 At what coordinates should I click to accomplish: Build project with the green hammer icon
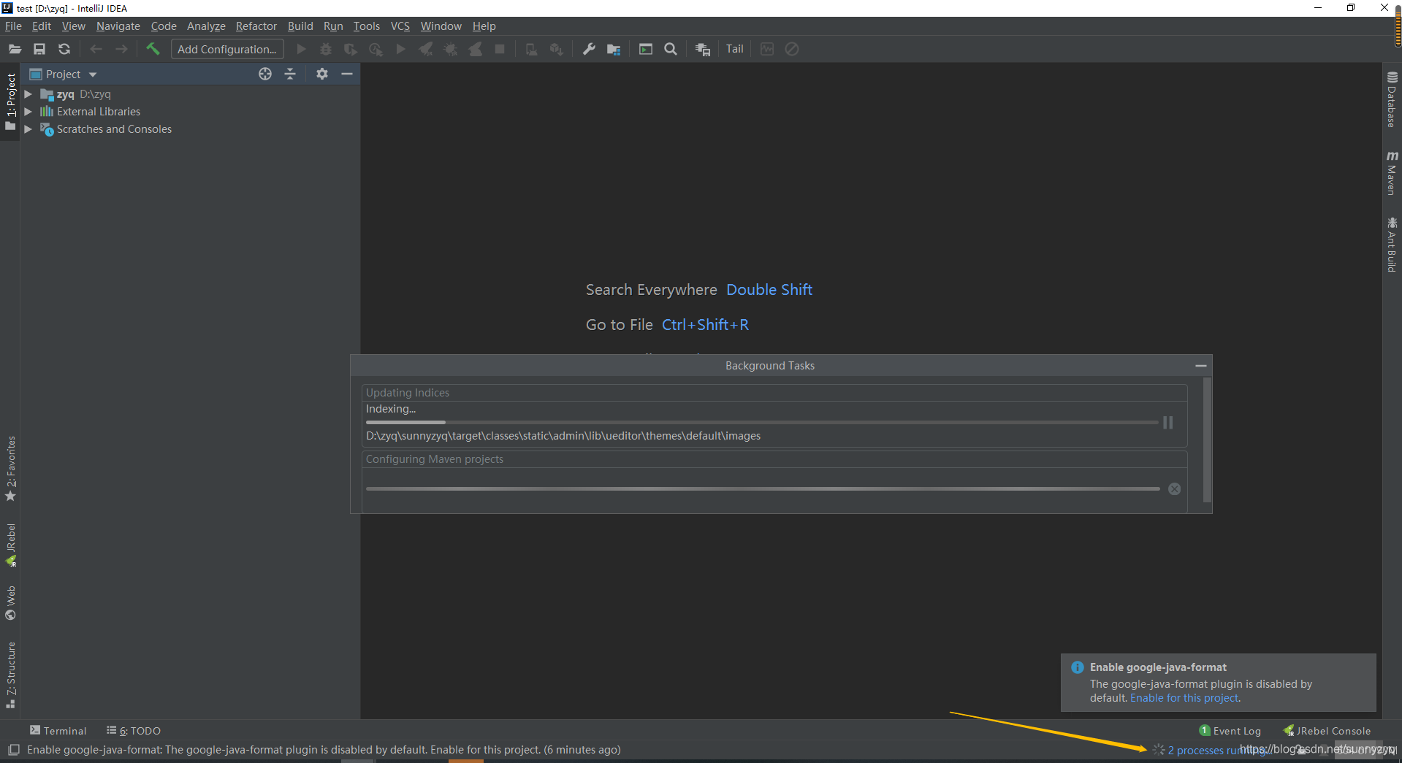pyautogui.click(x=153, y=49)
